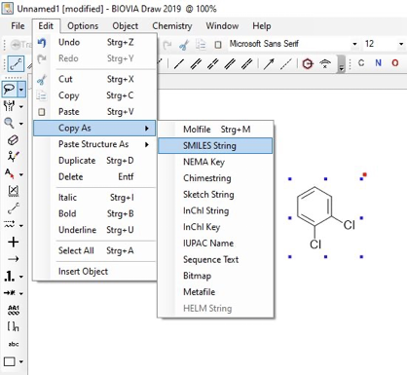Open the Window menu
This screenshot has width=407, height=376.
point(222,26)
